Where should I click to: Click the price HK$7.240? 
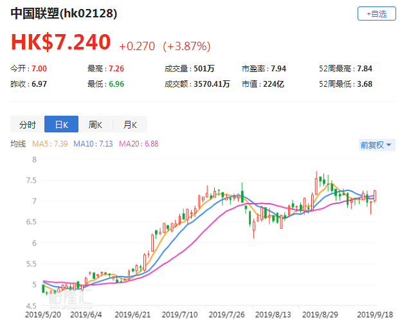(60, 42)
